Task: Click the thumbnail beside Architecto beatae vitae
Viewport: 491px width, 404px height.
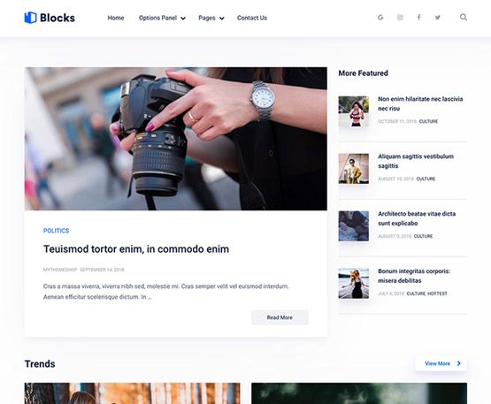Action: click(x=354, y=226)
